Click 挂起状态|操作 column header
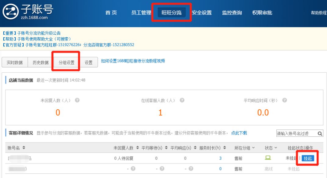Viewport: 327px width, 178px height. (x=300, y=148)
